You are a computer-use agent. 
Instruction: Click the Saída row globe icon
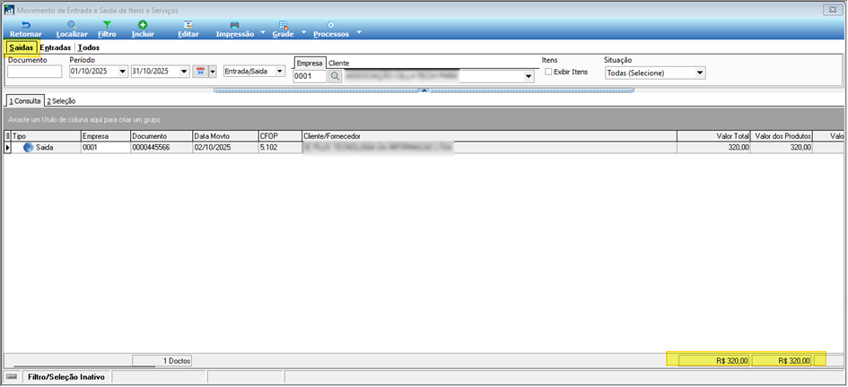28,147
